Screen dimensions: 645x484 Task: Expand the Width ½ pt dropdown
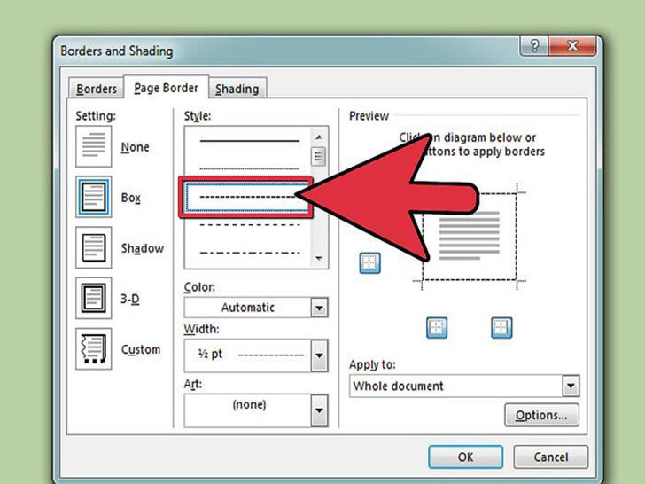pos(319,355)
